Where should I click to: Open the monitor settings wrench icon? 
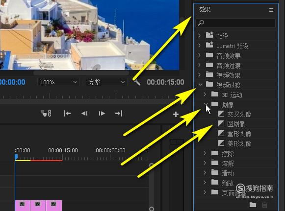click(137, 82)
